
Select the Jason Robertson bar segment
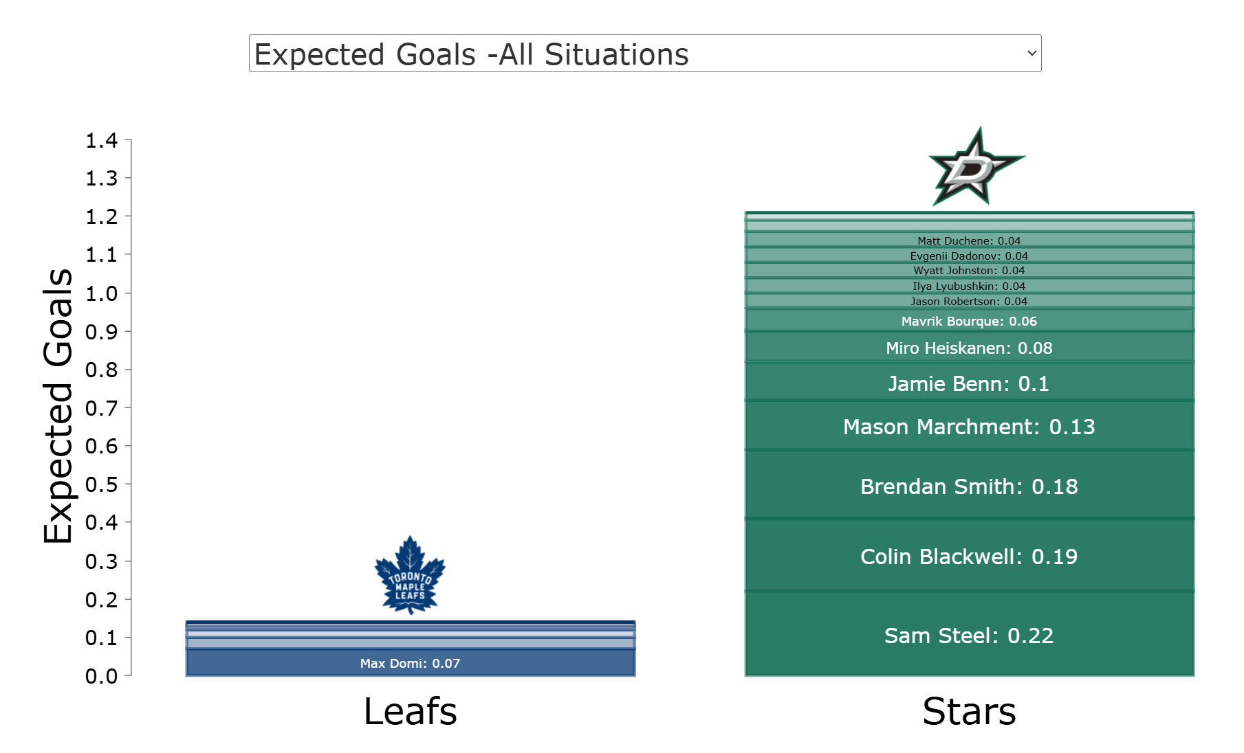[x=969, y=301]
